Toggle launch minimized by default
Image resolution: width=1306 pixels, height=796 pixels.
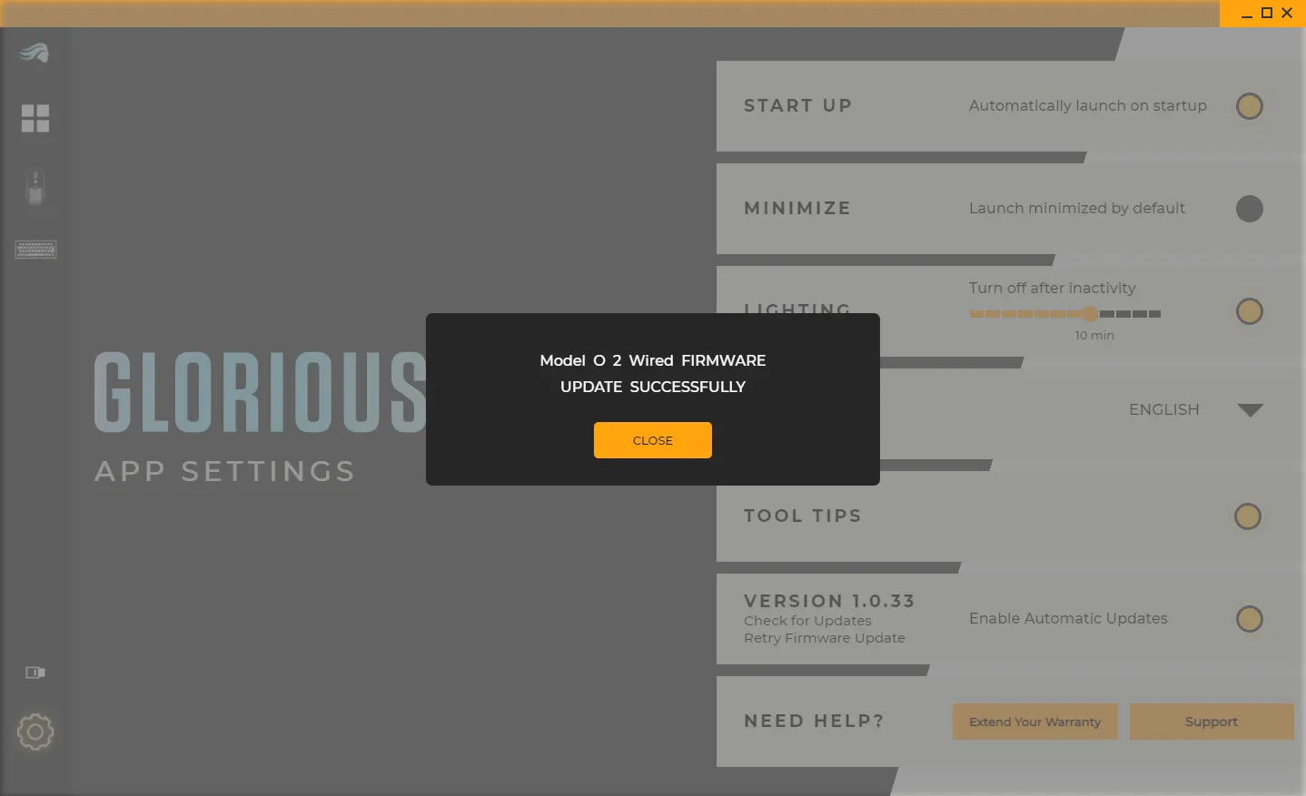point(1250,209)
